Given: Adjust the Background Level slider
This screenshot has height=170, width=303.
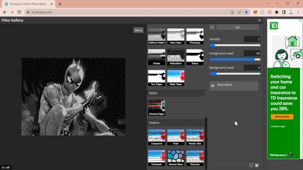Looking at the screenshot, I should click(235, 74).
